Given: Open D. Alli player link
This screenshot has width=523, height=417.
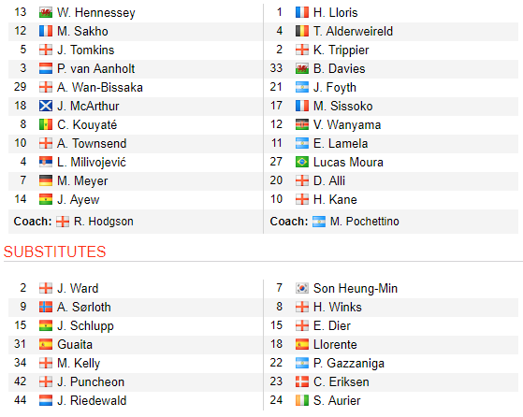Looking at the screenshot, I should tap(329, 180).
